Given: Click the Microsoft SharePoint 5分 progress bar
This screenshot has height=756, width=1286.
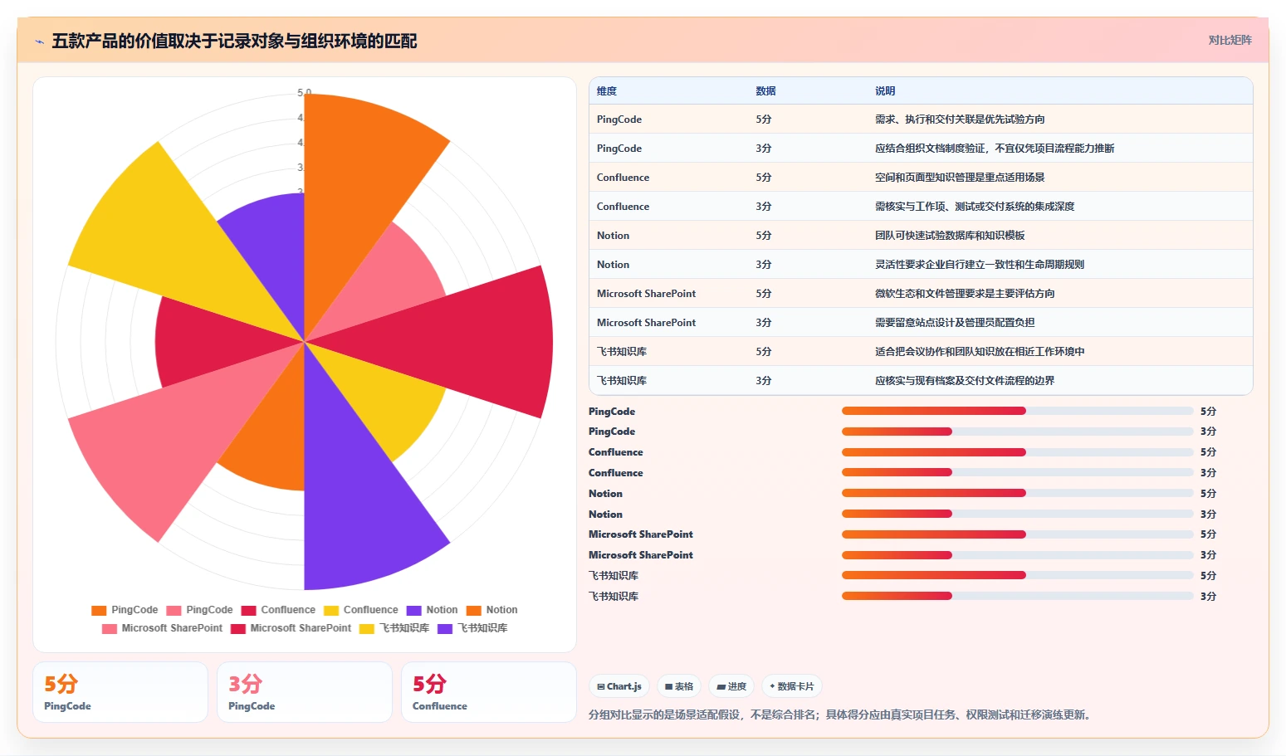Looking at the screenshot, I should (1017, 534).
